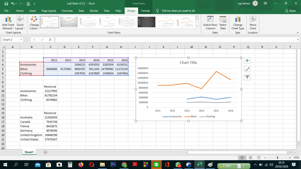Switch to the Insert tab
Screen dimensions: 301x169
[x=32, y=11]
